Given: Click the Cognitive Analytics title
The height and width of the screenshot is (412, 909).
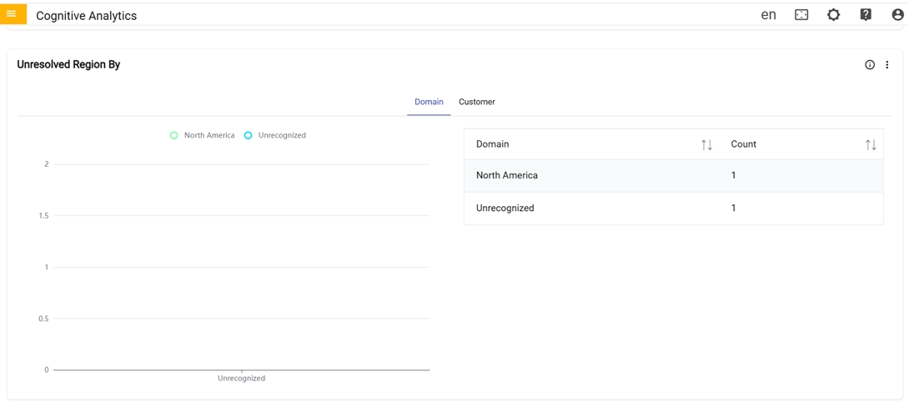Looking at the screenshot, I should click(x=86, y=16).
